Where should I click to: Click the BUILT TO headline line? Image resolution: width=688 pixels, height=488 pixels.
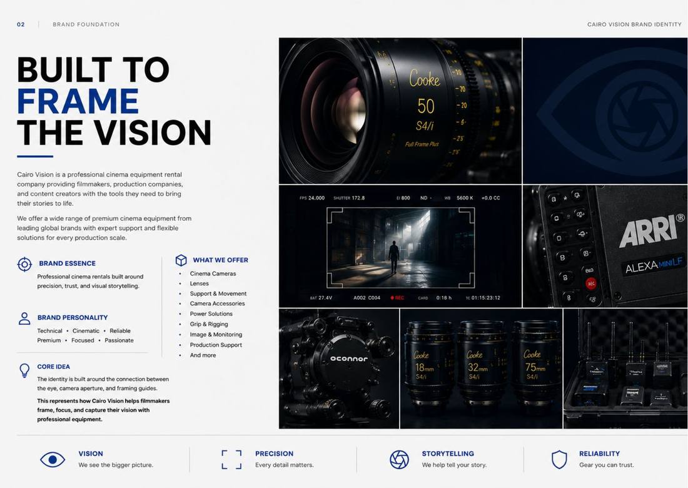(x=93, y=69)
